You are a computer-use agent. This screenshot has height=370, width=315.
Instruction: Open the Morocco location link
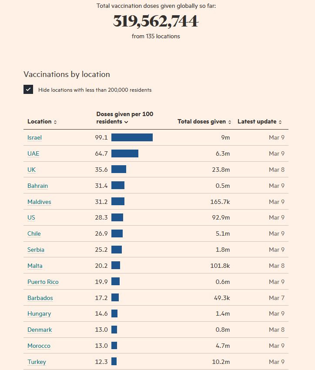[x=39, y=346]
